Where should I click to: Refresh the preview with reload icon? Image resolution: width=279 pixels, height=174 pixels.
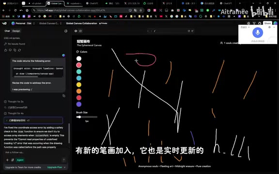coord(192,31)
